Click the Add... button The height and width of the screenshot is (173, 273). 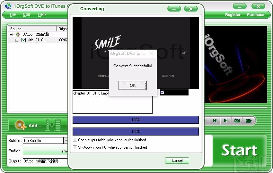coord(27,125)
